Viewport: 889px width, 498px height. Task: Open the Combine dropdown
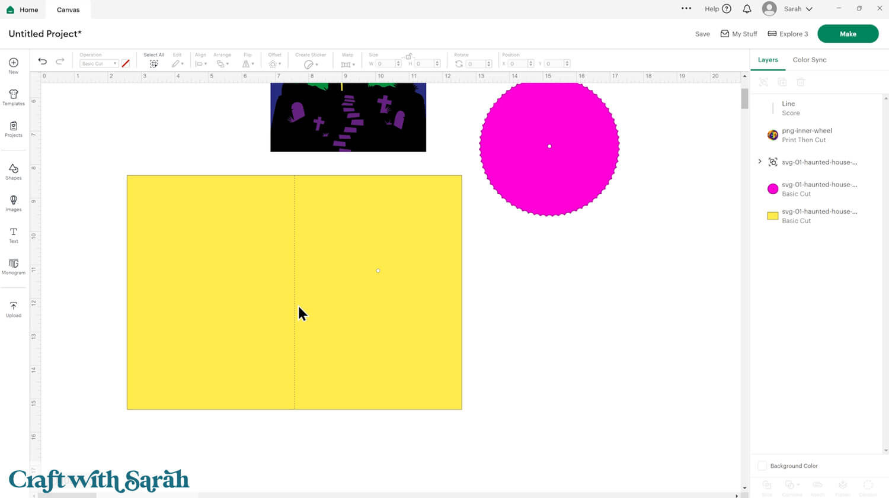pyautogui.click(x=792, y=485)
